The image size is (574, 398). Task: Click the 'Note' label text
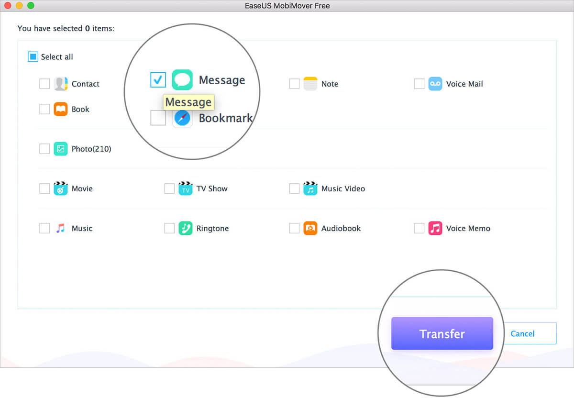pyautogui.click(x=330, y=84)
